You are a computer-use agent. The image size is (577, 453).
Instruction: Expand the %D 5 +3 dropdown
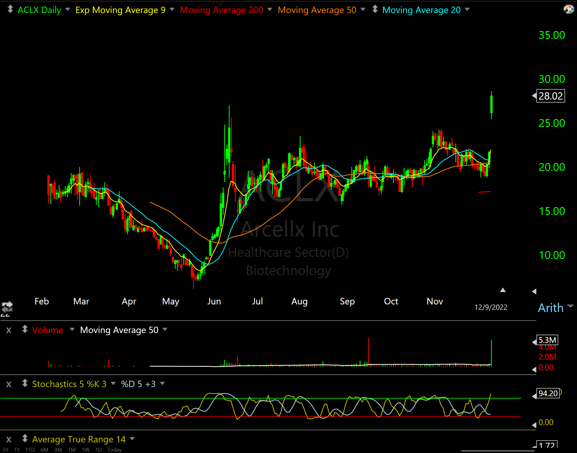tap(162, 383)
